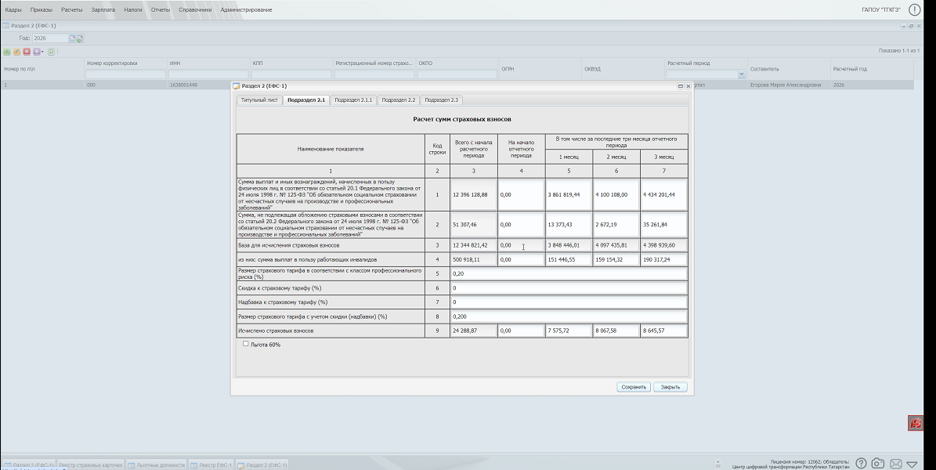This screenshot has width=936, height=470.
Task: Switch to the Подраздел 2.2 tab
Action: [399, 100]
